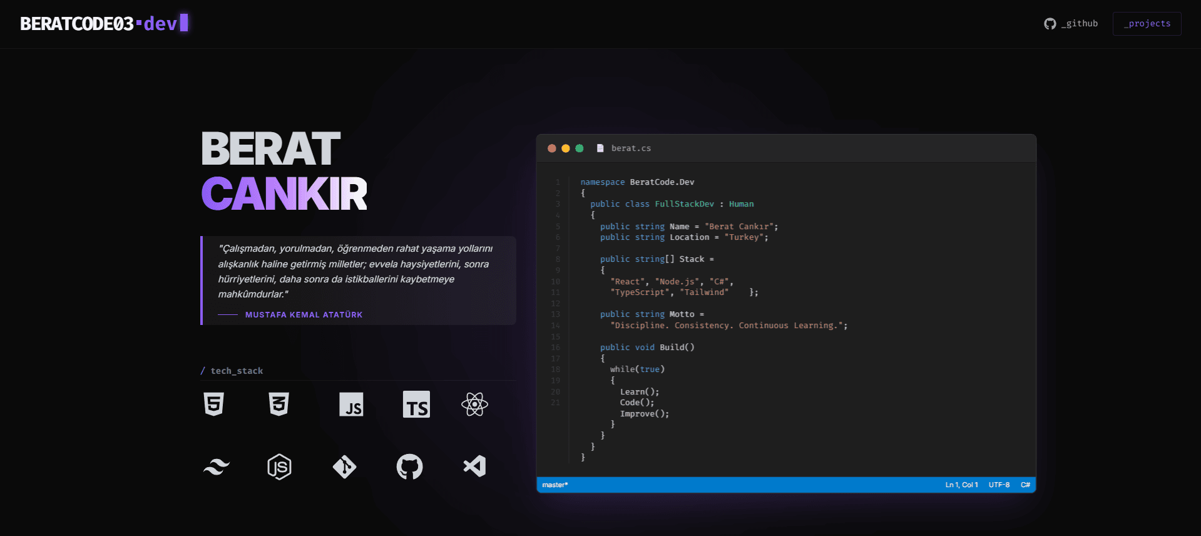Open the _github link in header
The height and width of the screenshot is (536, 1201).
1071,24
